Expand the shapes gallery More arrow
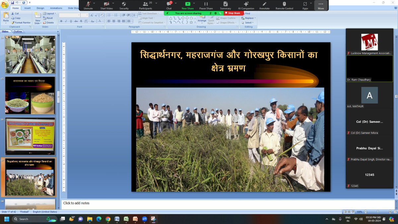The height and width of the screenshot is (224, 398). click(196, 22)
